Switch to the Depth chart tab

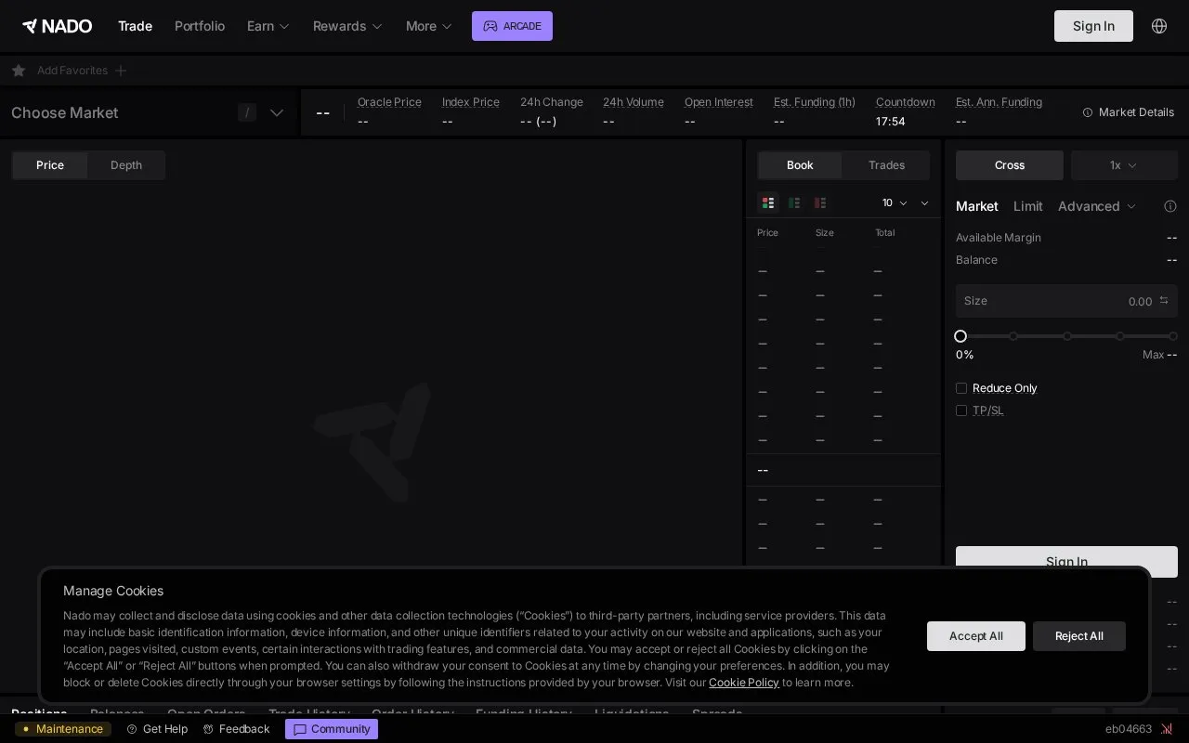[x=126, y=165]
